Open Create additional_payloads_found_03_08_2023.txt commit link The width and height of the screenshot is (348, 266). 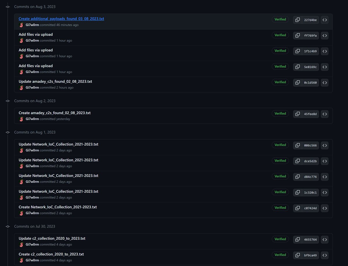(61, 19)
